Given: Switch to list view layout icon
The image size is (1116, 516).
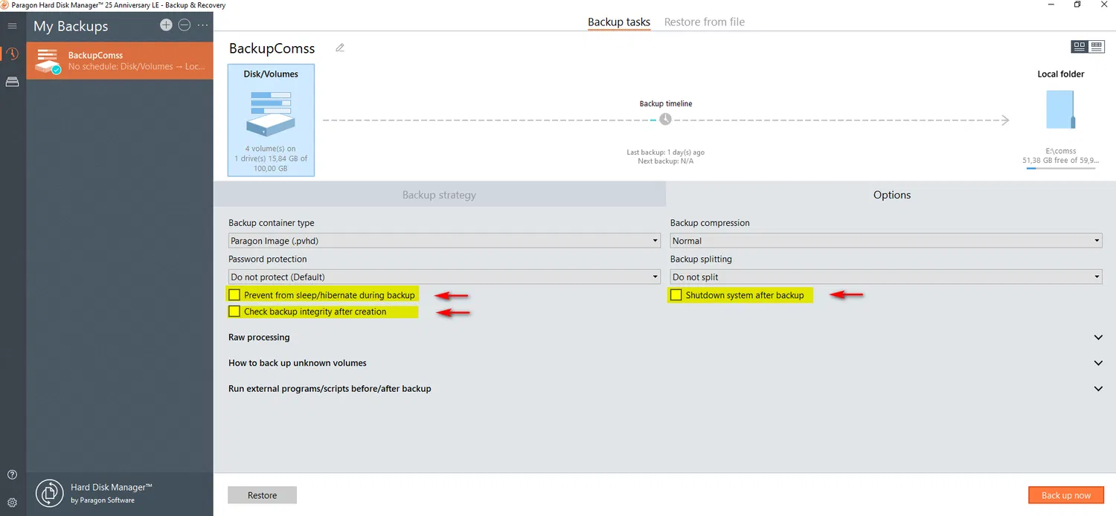Looking at the screenshot, I should 1097,46.
